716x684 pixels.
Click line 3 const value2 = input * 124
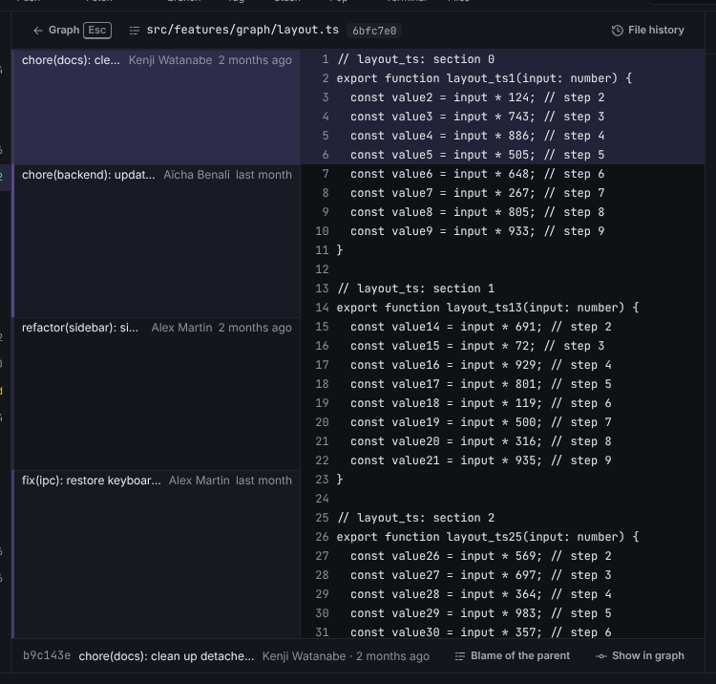point(477,97)
